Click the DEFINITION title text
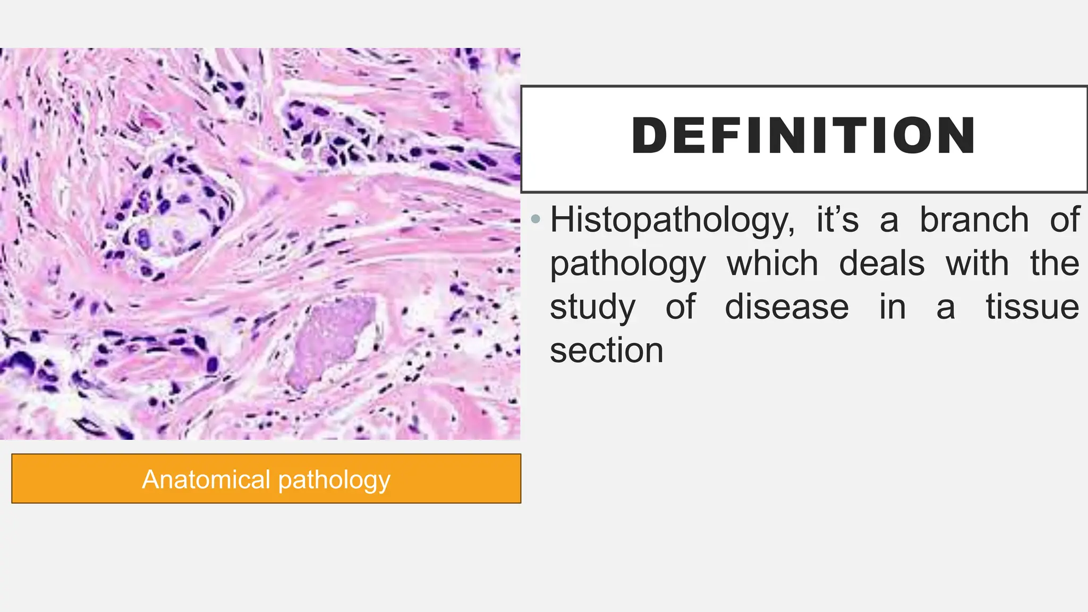This screenshot has width=1088, height=612. pyautogui.click(x=803, y=136)
